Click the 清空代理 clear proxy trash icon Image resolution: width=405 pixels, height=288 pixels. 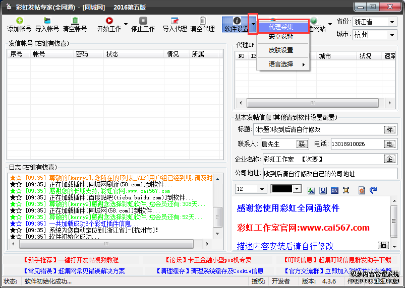pos(203,21)
